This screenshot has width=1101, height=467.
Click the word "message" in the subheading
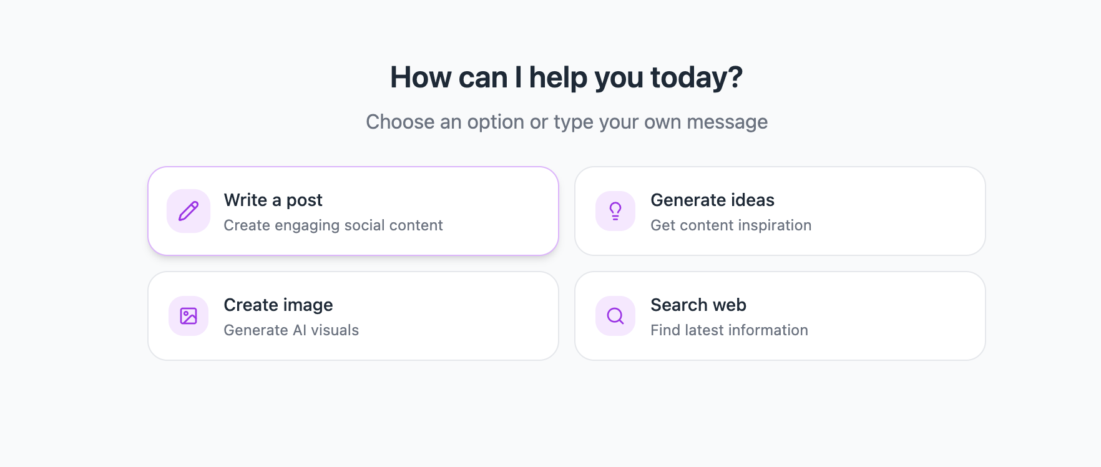pyautogui.click(x=727, y=122)
